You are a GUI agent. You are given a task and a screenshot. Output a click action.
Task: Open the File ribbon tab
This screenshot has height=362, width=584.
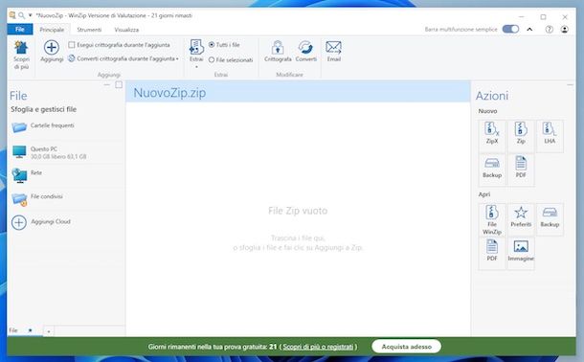20,29
